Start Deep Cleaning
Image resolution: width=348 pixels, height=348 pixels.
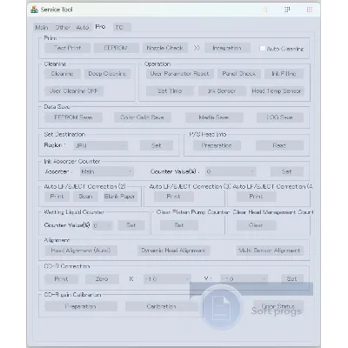point(107,74)
